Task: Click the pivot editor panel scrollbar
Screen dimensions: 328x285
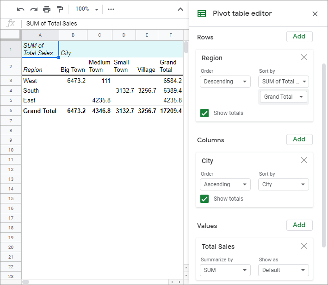Action: 324,156
